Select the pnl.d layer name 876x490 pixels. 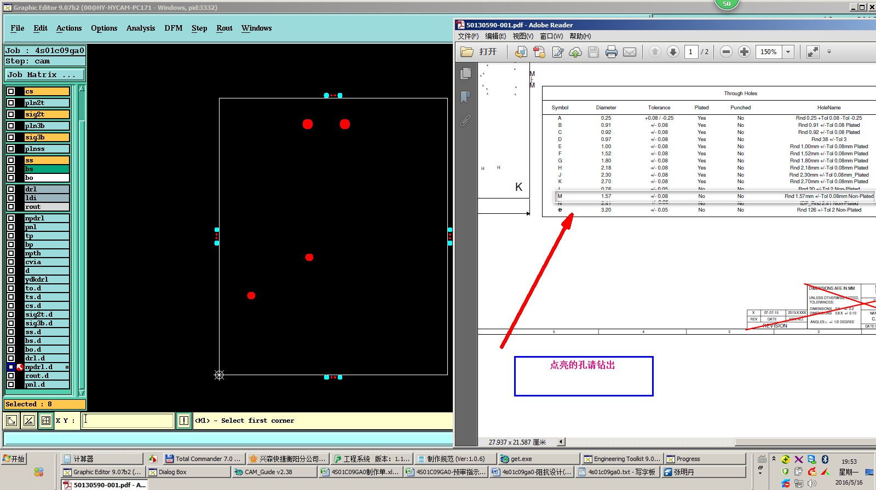pos(47,384)
